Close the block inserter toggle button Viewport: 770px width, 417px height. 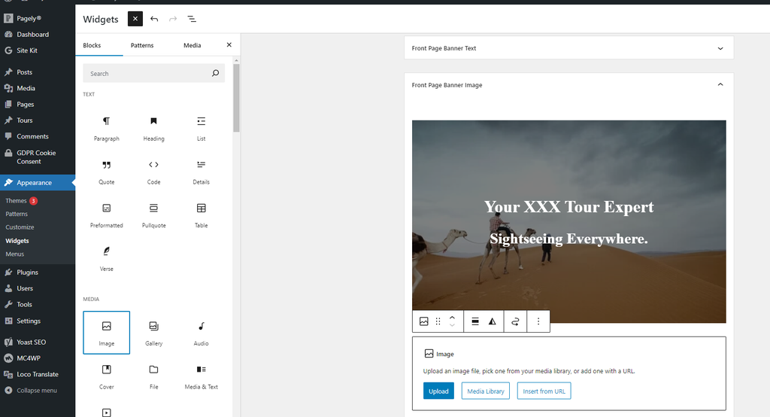coord(135,19)
